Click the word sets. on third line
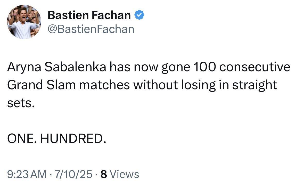Viewport: 304px width, 189px height. click(21, 103)
